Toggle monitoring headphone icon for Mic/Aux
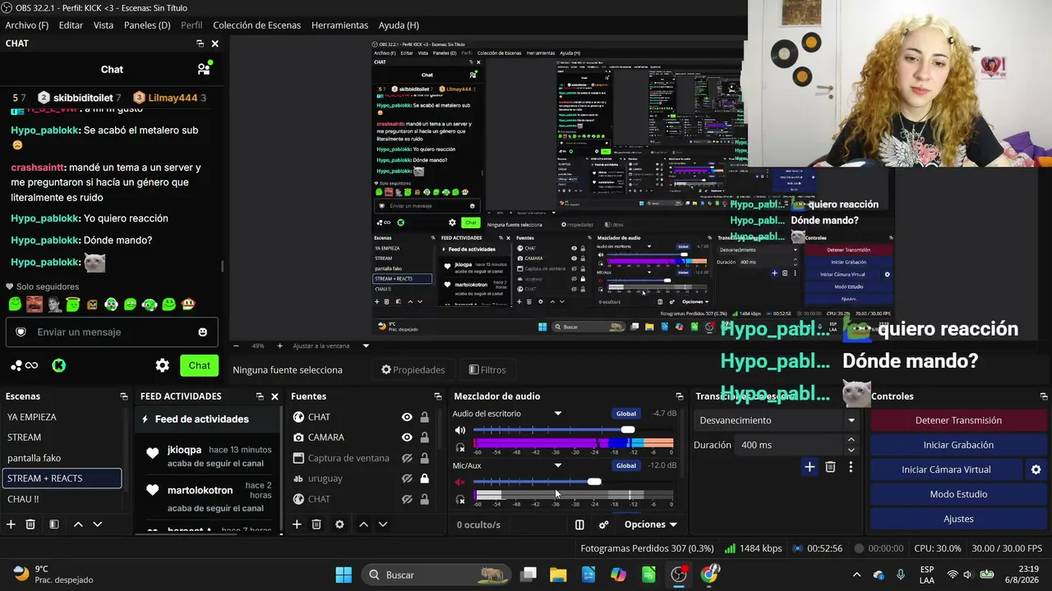 (460, 499)
